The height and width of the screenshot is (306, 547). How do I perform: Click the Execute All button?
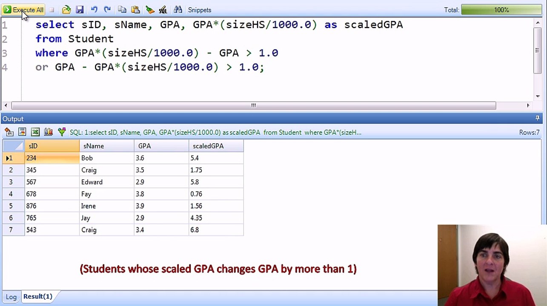(x=23, y=10)
